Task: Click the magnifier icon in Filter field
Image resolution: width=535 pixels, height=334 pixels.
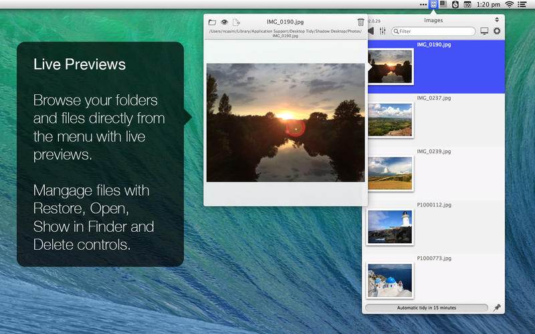Action: [396, 31]
